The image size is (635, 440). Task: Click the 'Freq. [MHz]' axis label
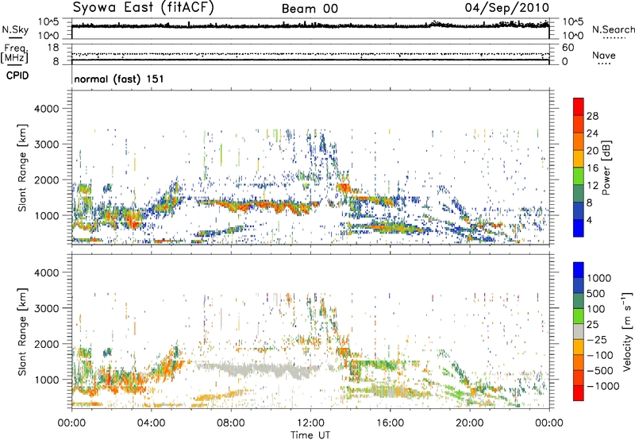pos(14,54)
